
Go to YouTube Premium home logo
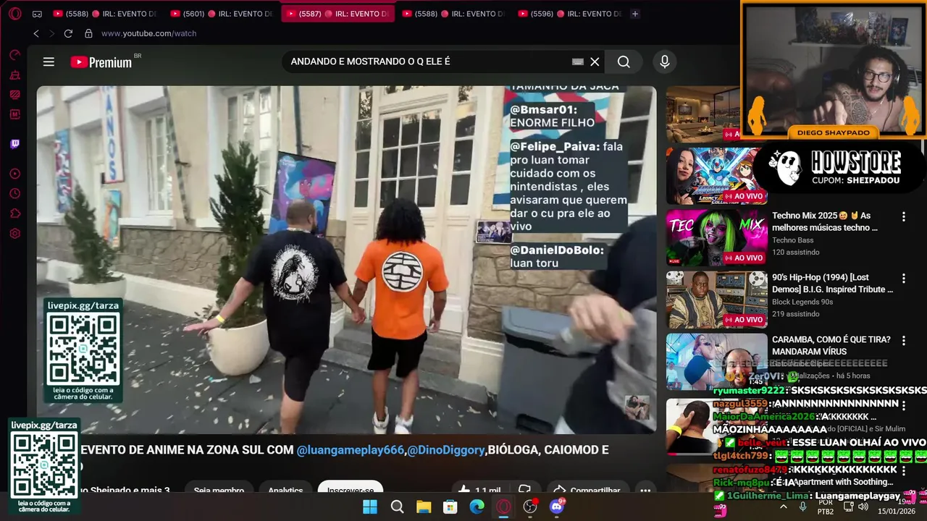(x=101, y=62)
